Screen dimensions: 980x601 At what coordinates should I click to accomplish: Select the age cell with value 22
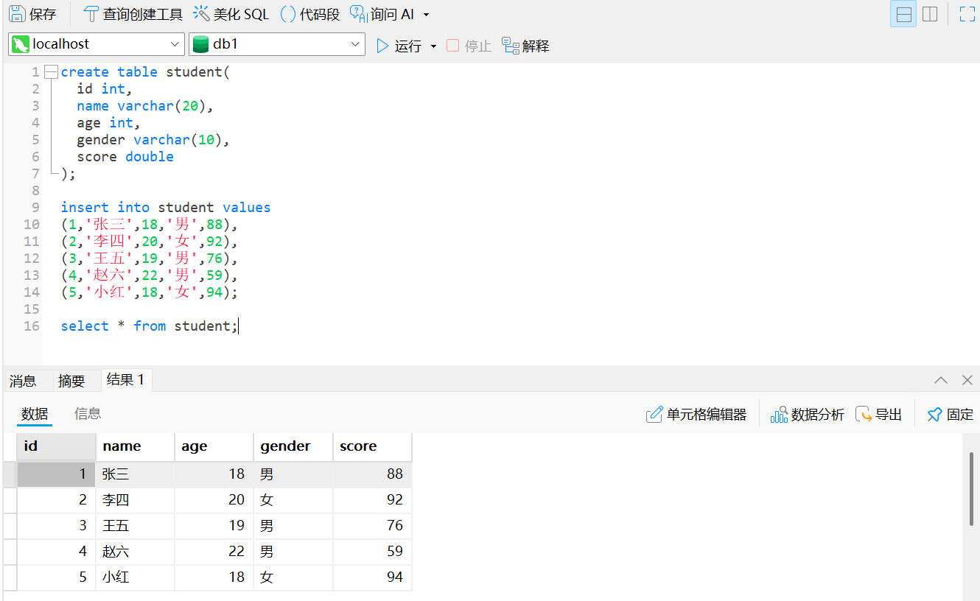click(x=214, y=552)
